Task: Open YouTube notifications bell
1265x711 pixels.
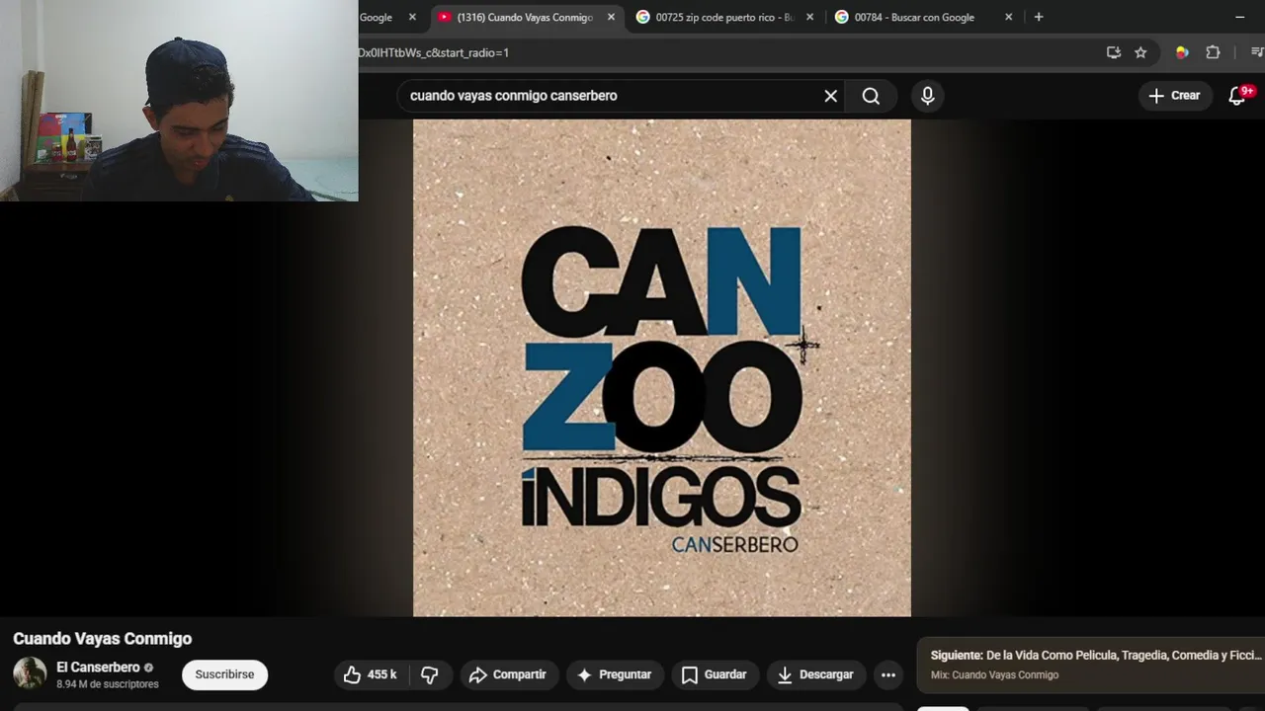Action: coord(1237,95)
